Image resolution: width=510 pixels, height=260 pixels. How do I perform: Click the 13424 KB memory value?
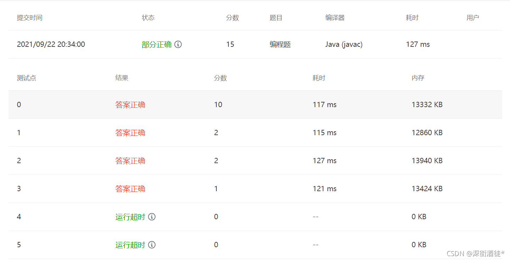(427, 189)
